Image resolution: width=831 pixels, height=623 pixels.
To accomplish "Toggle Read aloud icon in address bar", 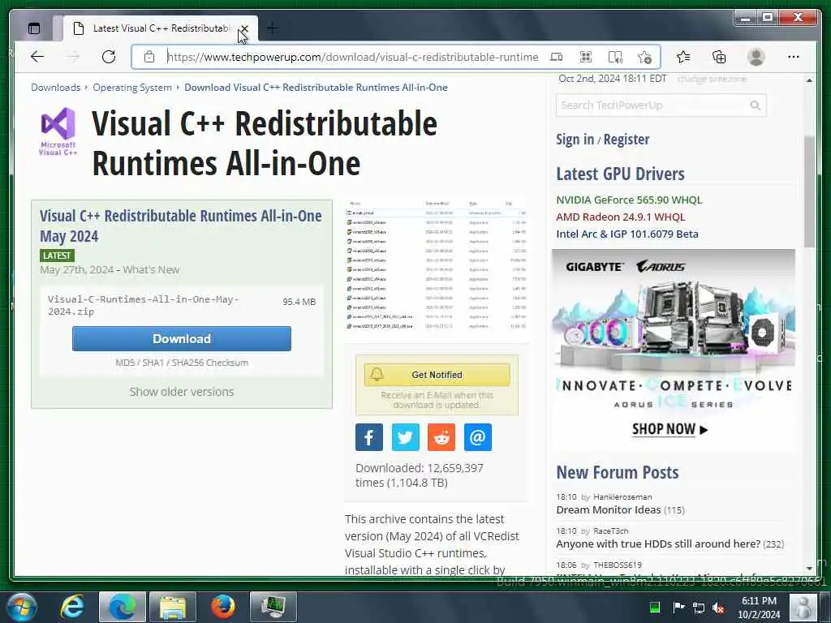I will coord(615,57).
